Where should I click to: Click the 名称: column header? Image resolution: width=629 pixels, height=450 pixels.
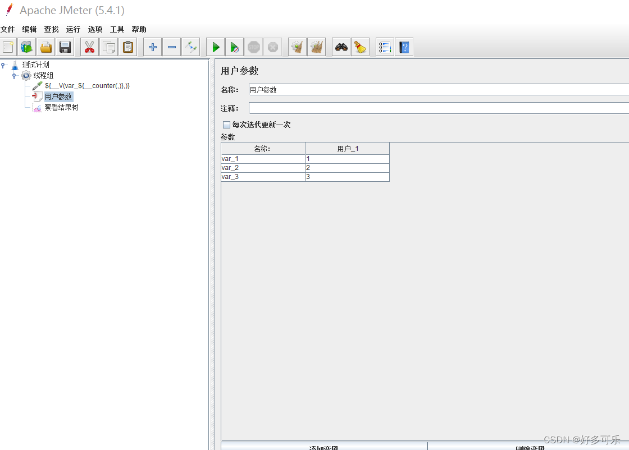[263, 149]
